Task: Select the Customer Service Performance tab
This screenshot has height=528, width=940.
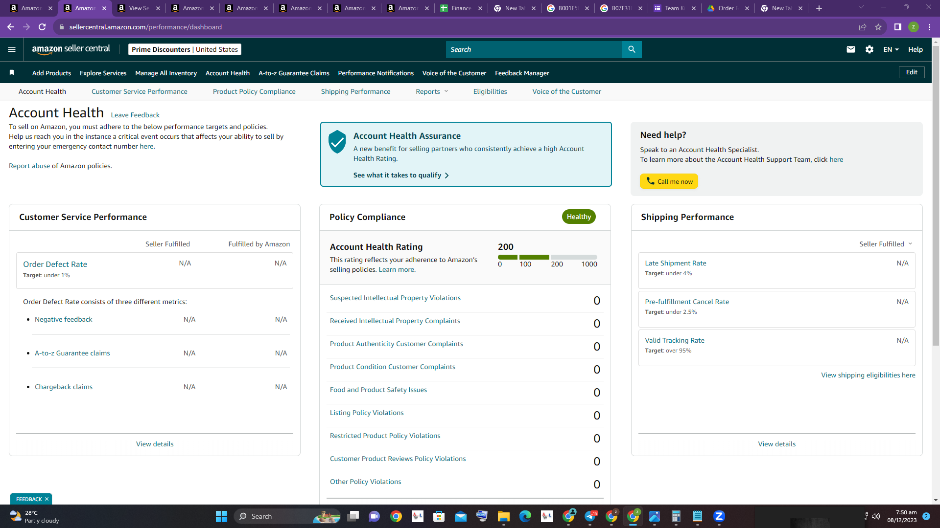Action: click(x=140, y=91)
